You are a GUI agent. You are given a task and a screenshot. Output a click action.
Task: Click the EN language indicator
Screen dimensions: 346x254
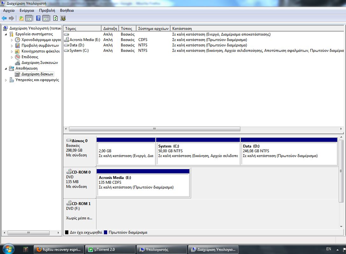pos(329,249)
